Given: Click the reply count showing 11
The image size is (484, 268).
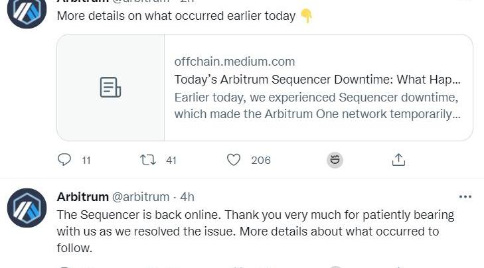Looking at the screenshot, I should pyautogui.click(x=86, y=160).
